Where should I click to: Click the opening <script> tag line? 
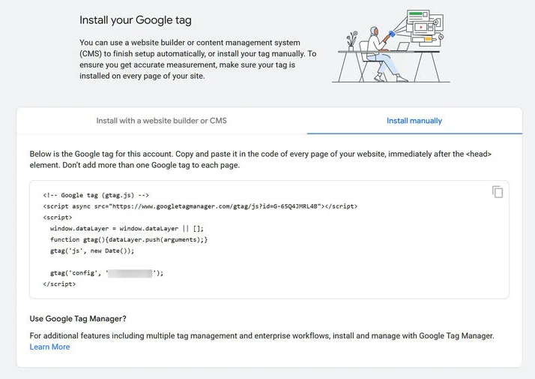click(57, 218)
